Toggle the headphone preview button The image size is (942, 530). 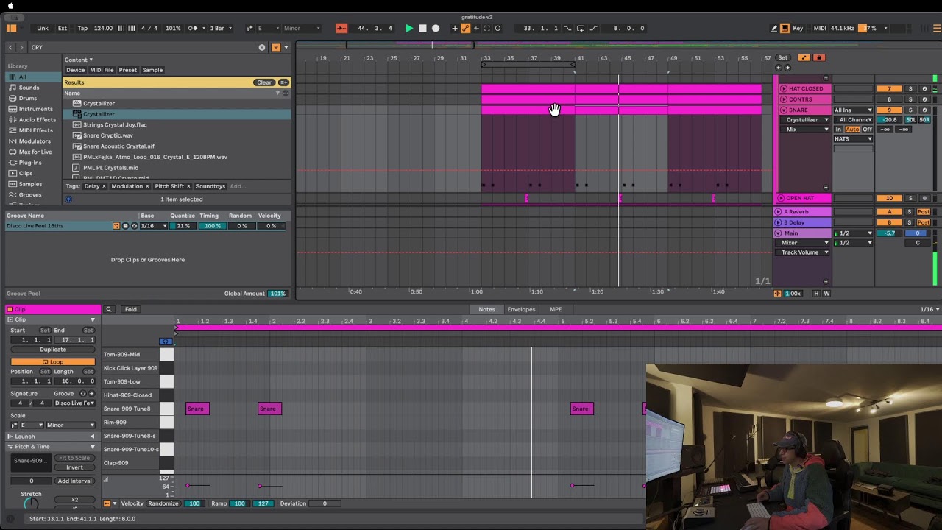(166, 342)
